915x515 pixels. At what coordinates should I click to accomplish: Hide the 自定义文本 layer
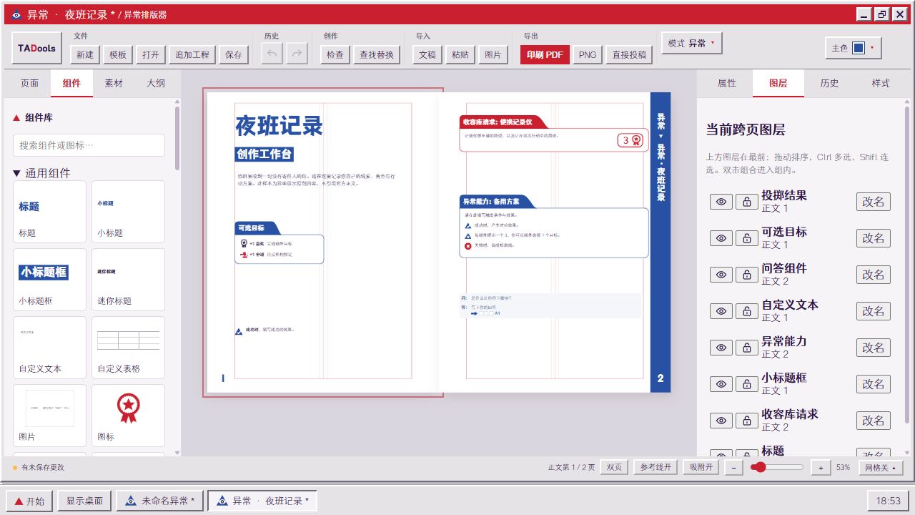(x=721, y=311)
